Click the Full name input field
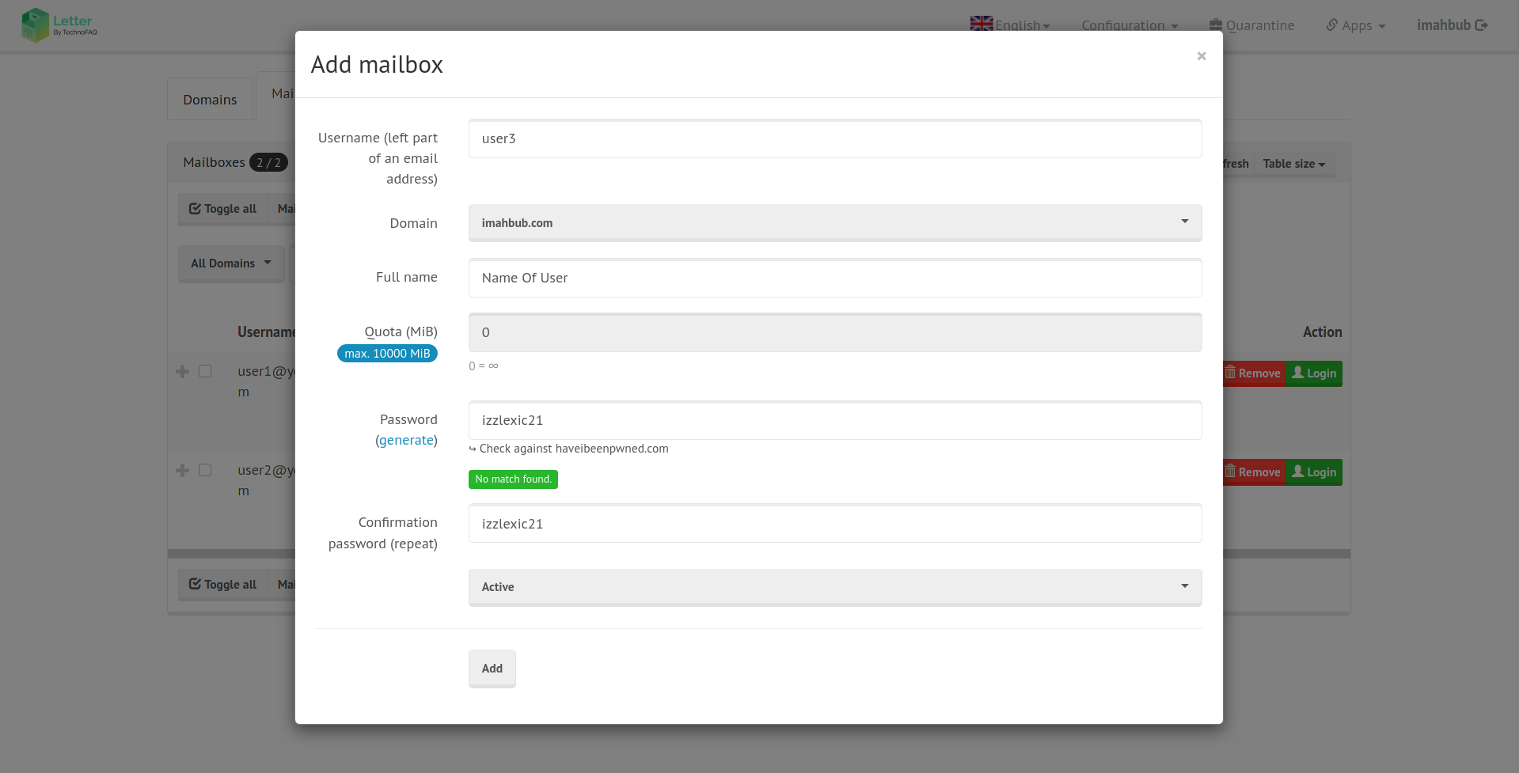Screen dimensions: 1519x773 (835, 278)
